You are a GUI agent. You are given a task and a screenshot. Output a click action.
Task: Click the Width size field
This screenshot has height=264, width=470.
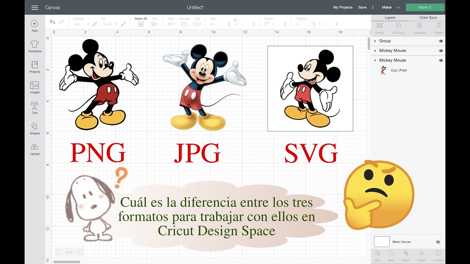coord(222,24)
